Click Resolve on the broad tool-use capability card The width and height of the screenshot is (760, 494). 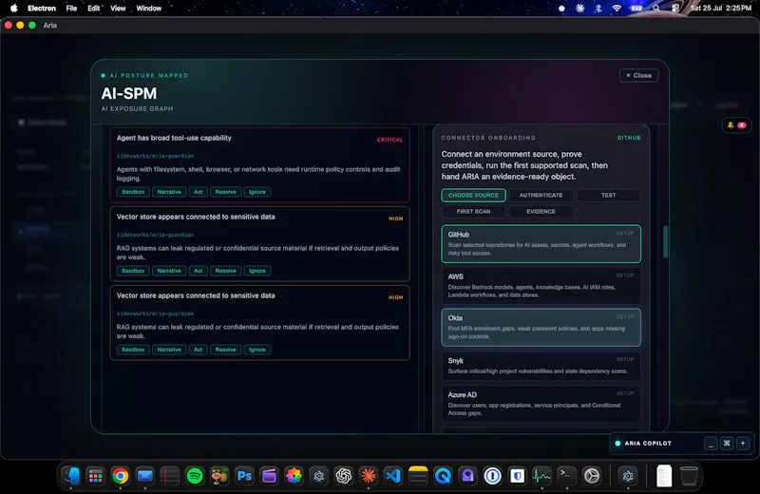pyautogui.click(x=225, y=192)
